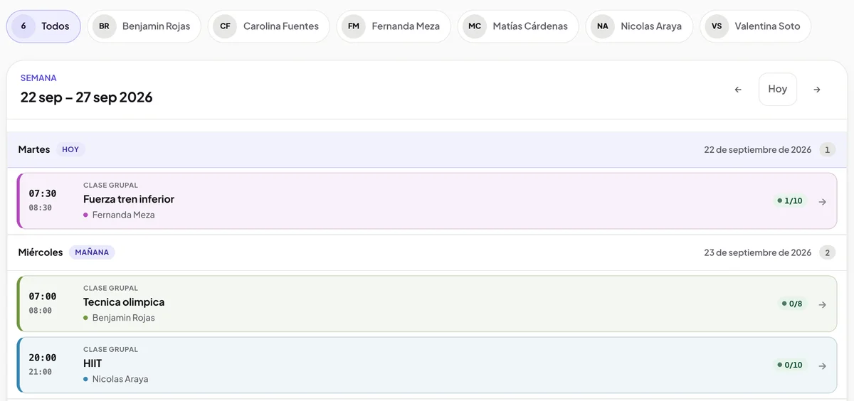854x401 pixels.
Task: Click the 08:30 end time
Action: 41,208
